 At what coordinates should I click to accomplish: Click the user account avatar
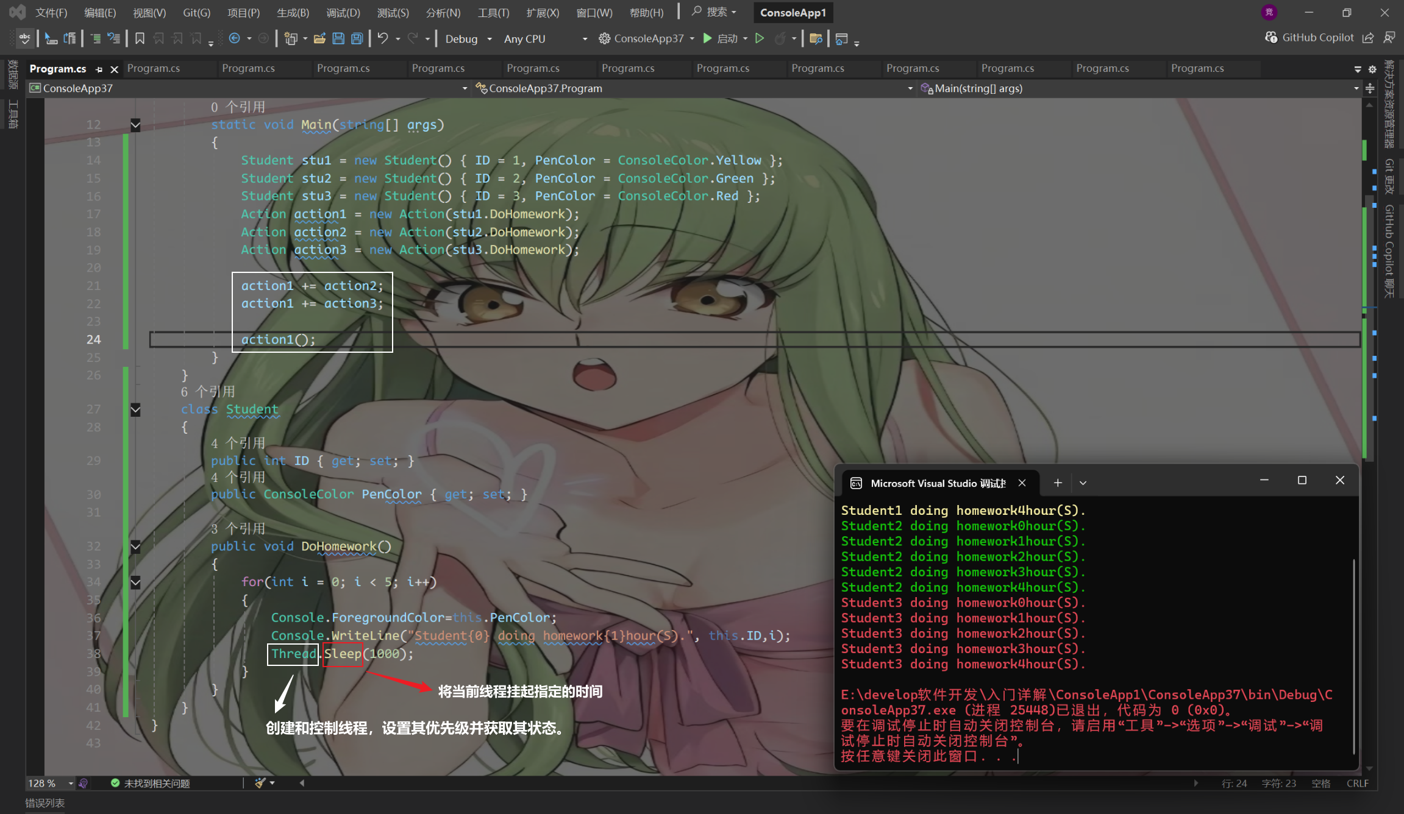(x=1269, y=12)
